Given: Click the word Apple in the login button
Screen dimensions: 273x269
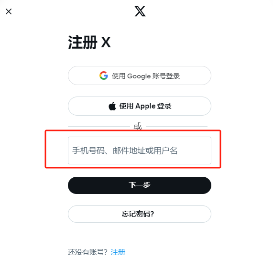Looking at the screenshot, I should pyautogui.click(x=145, y=106).
